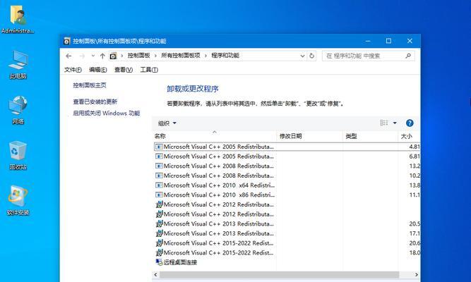Open the blue help question icon

pos(410,123)
